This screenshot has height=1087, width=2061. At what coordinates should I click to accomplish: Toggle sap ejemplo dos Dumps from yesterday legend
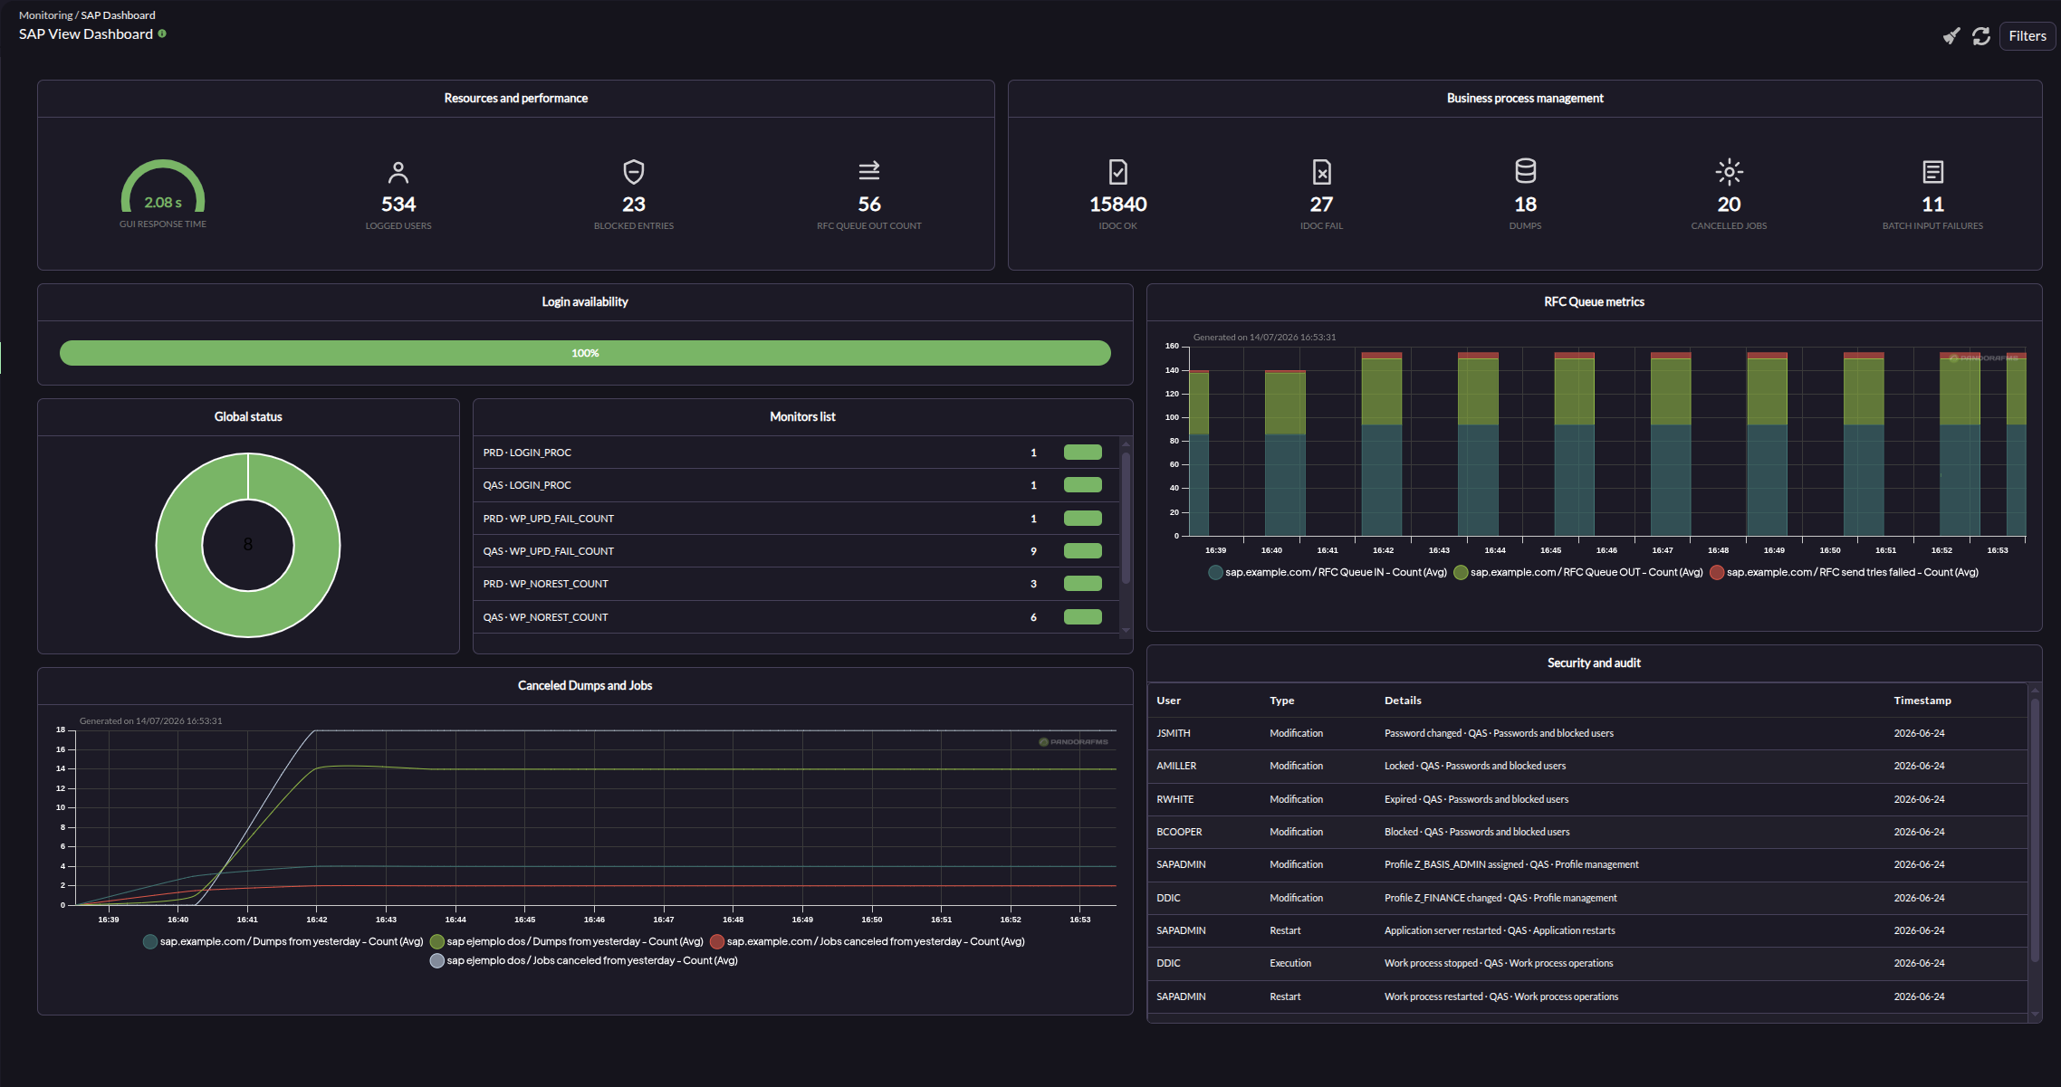(567, 941)
